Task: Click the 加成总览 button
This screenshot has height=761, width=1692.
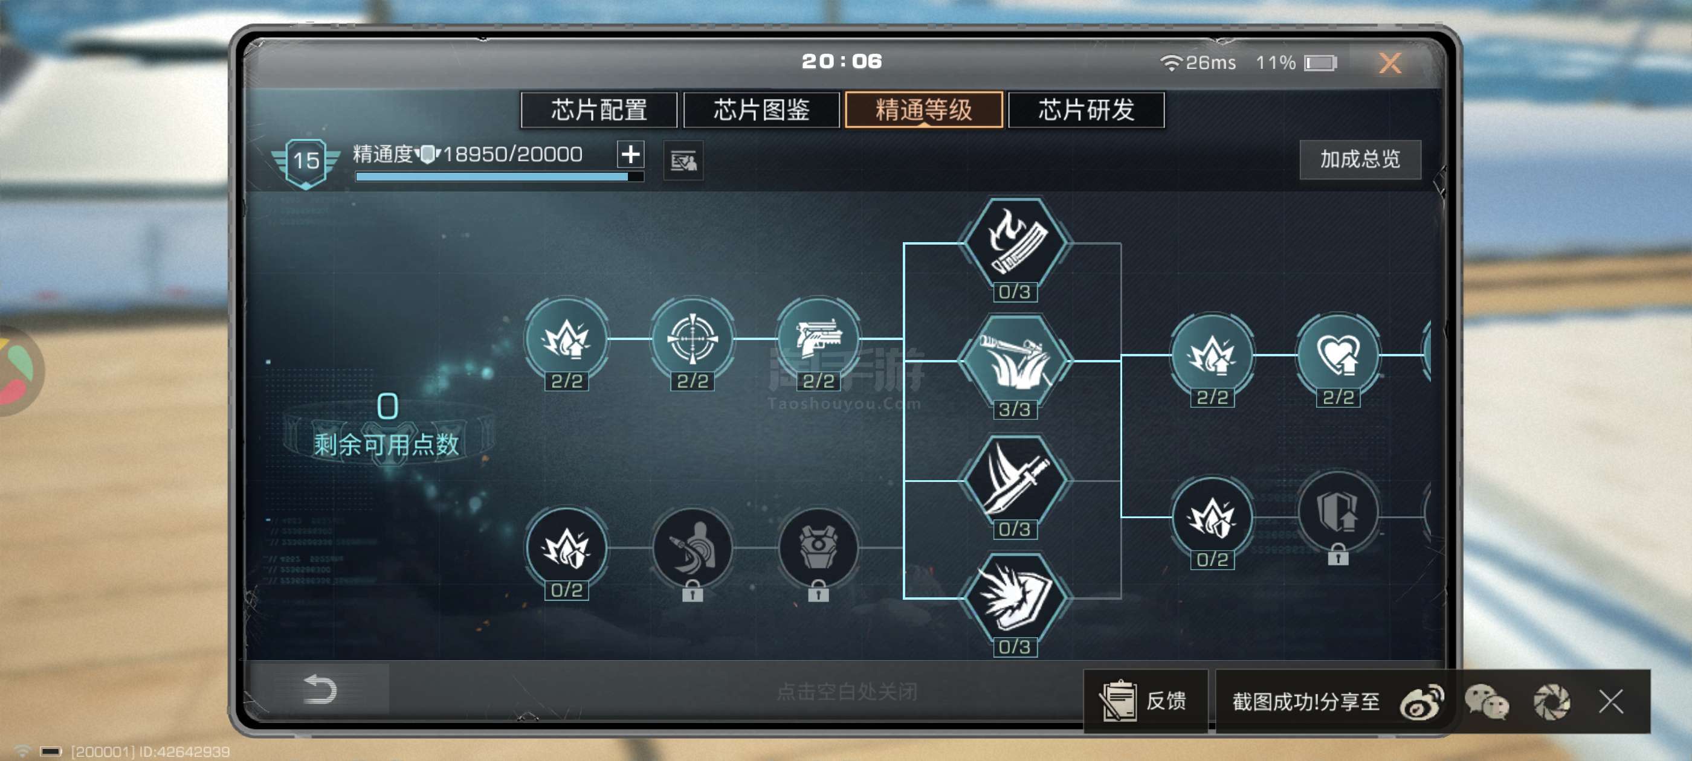Action: 1360,159
